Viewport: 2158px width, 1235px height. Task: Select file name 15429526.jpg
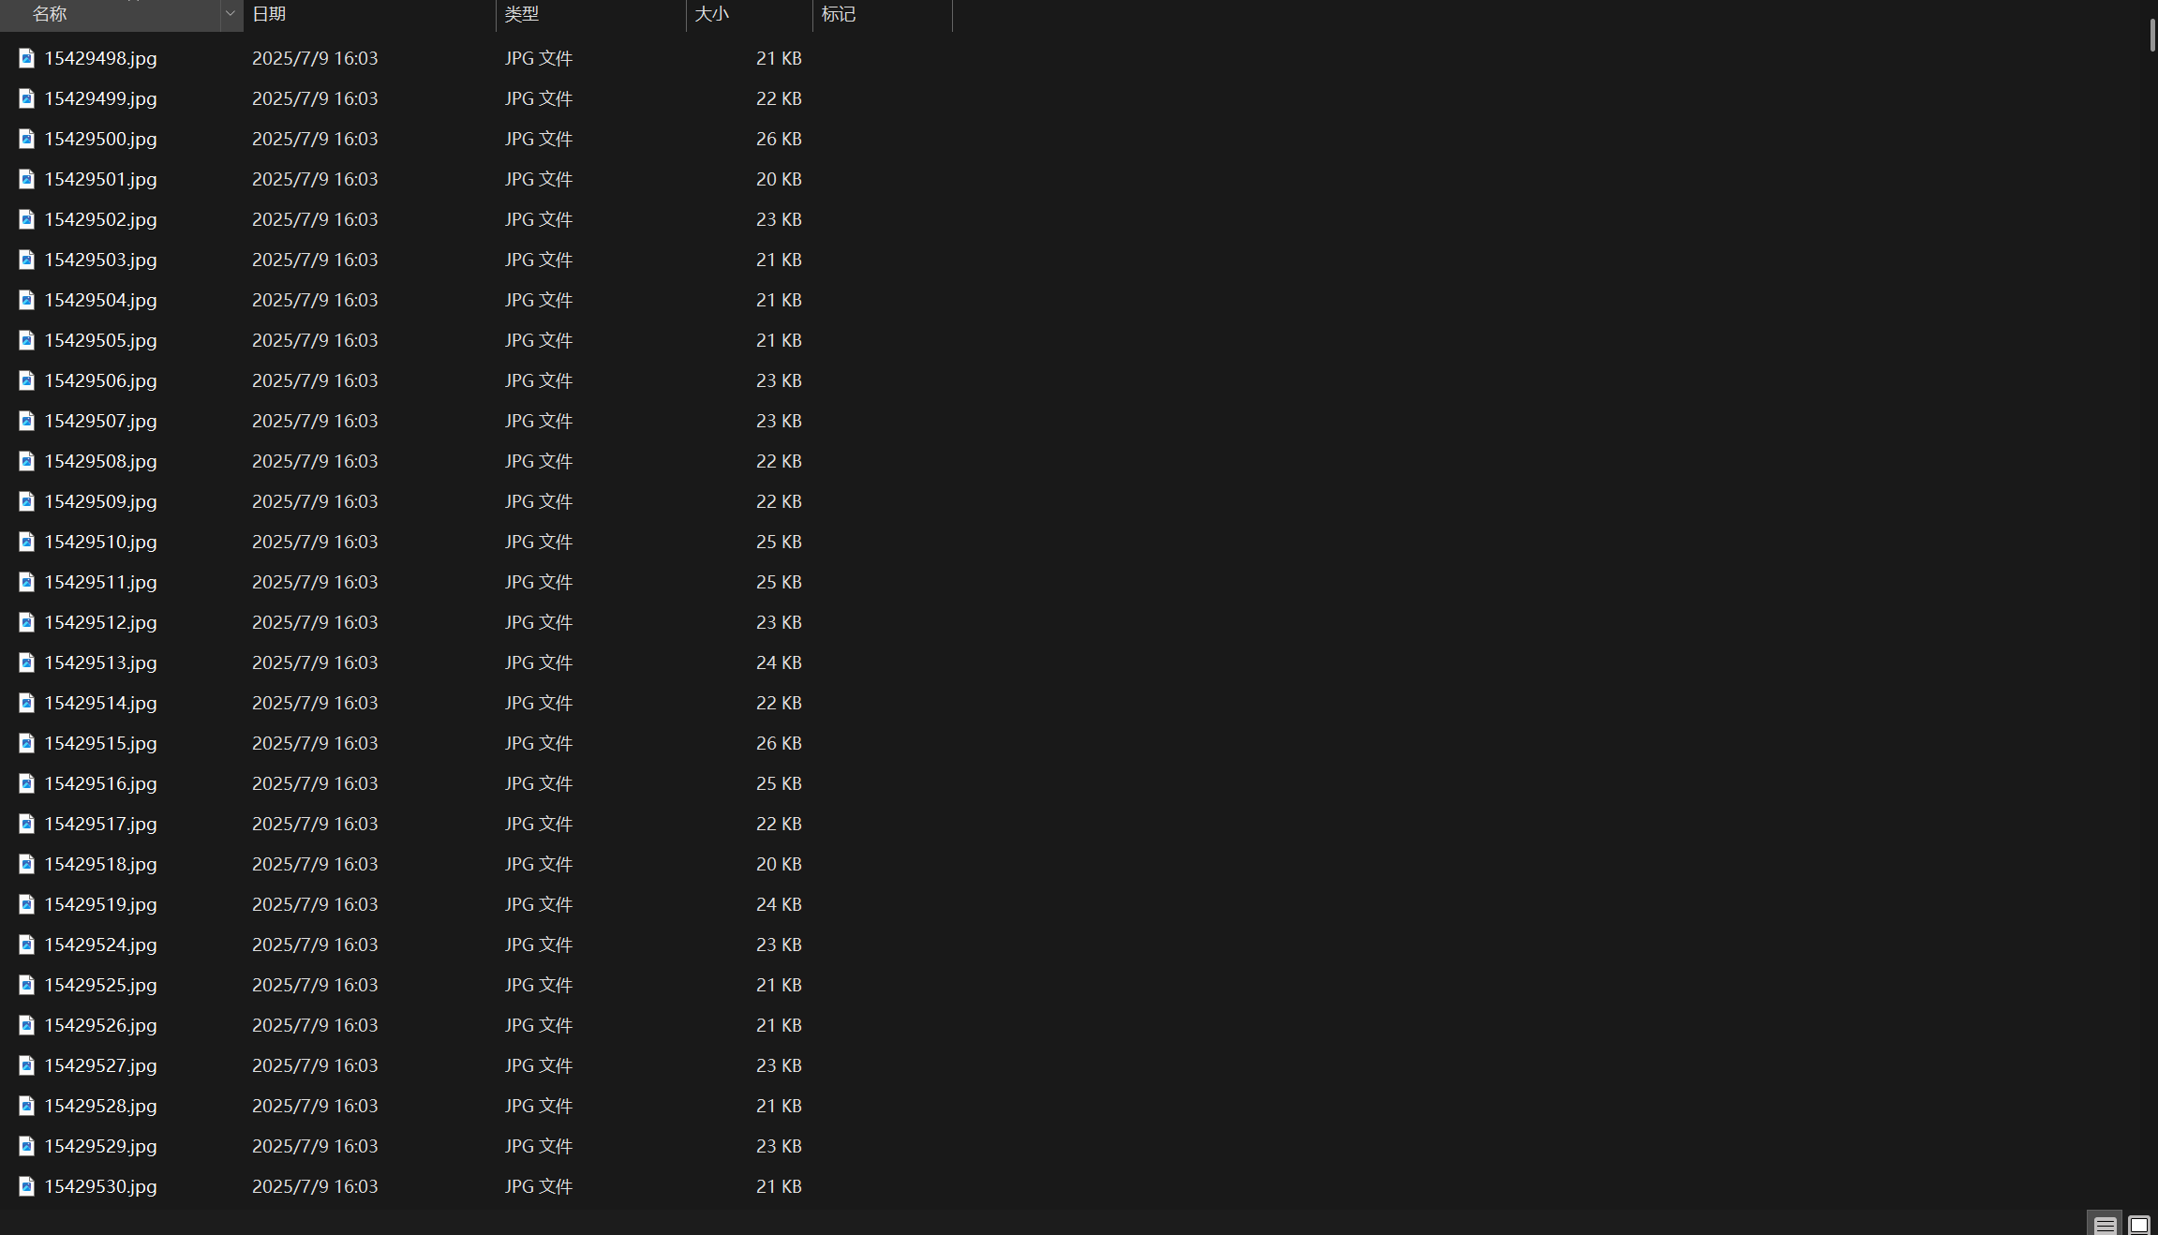pyautogui.click(x=100, y=1025)
